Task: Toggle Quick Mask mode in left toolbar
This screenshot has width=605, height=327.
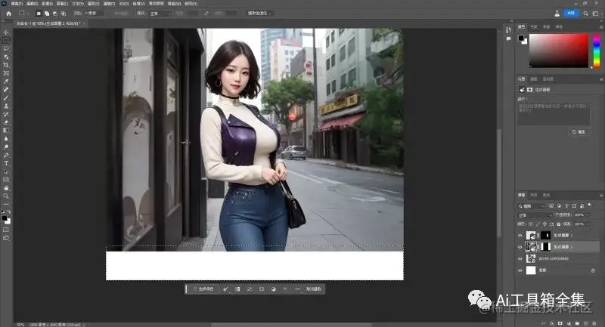Action: (x=6, y=230)
